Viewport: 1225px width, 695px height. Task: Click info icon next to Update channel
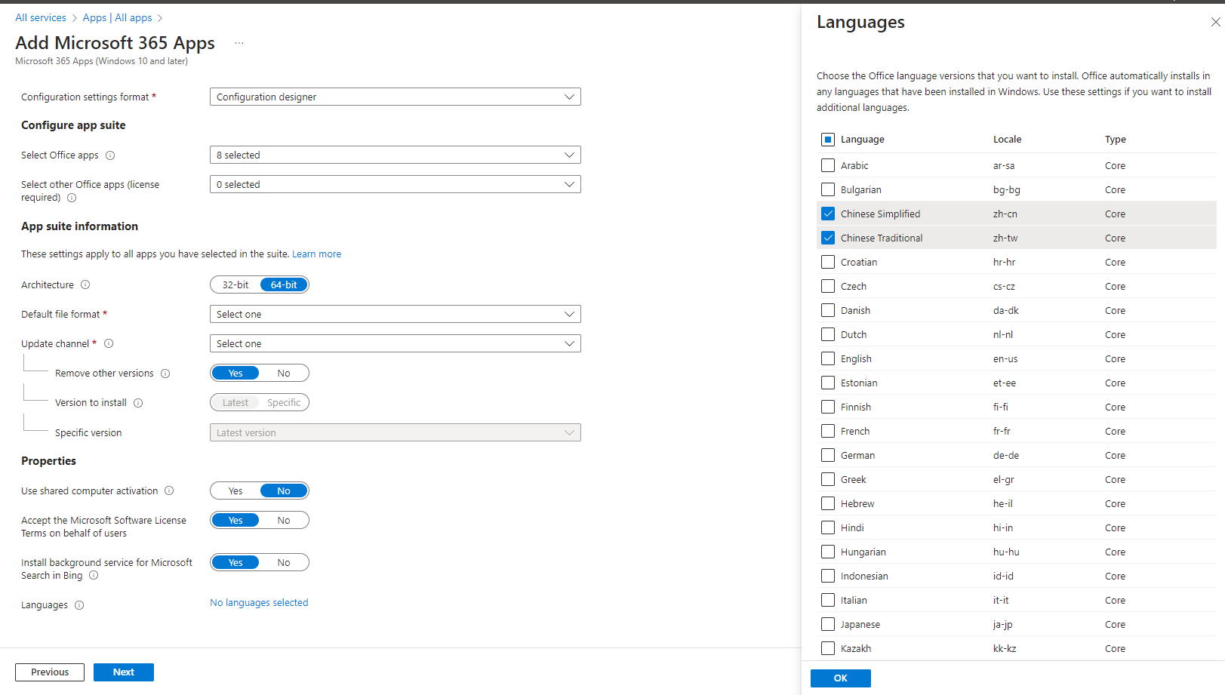109,343
